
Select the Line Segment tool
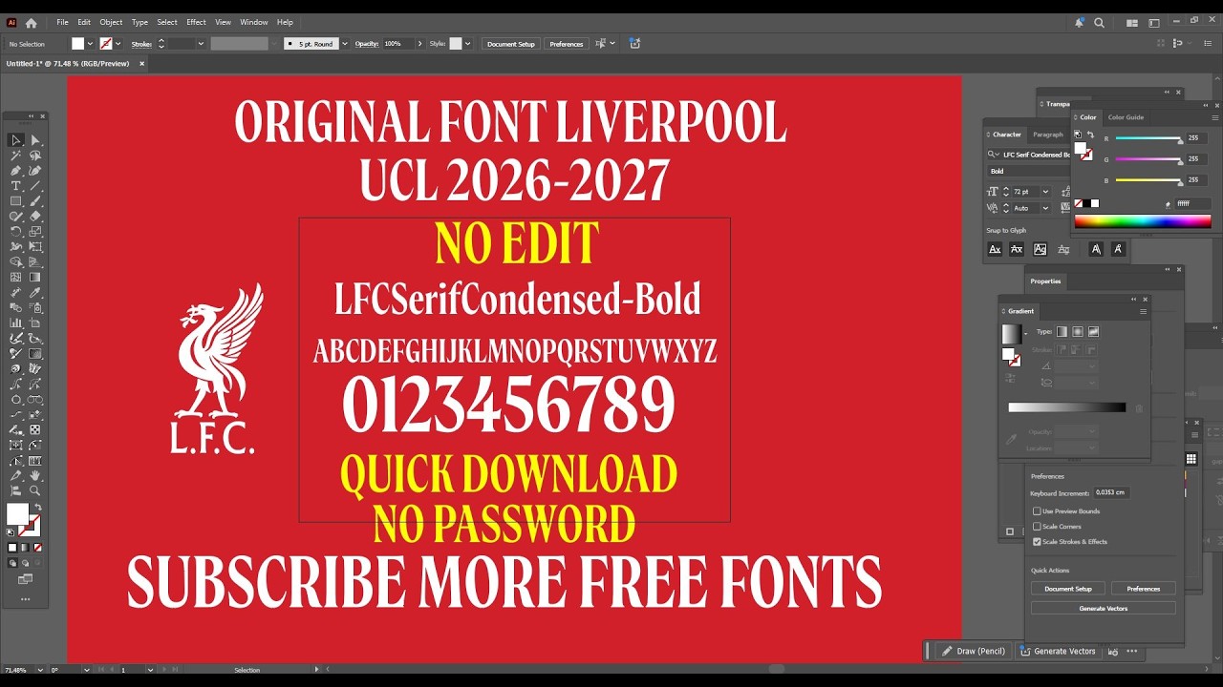(35, 186)
